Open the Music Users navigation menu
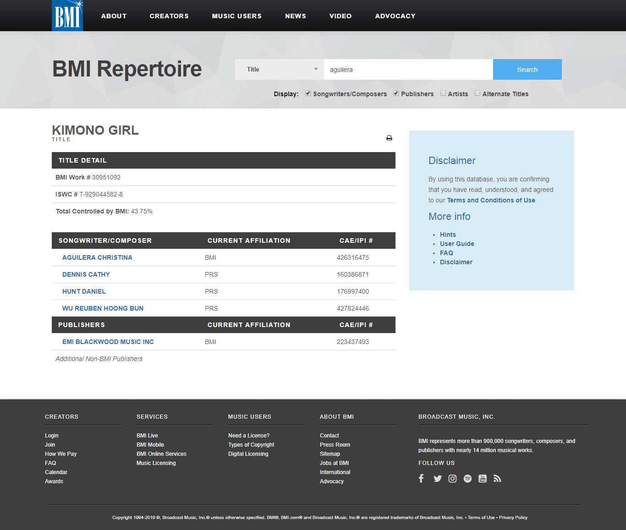Image resolution: width=626 pixels, height=530 pixels. point(236,16)
